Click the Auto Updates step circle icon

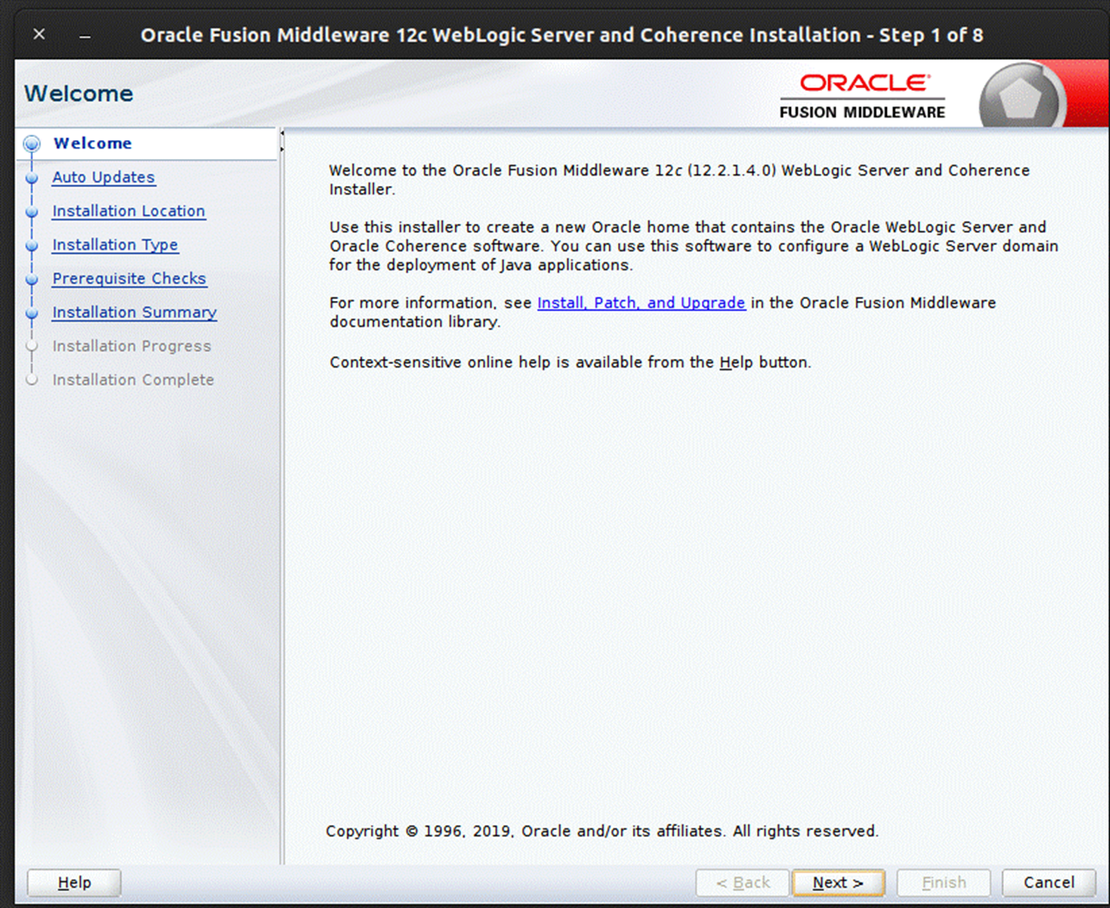pos(32,177)
